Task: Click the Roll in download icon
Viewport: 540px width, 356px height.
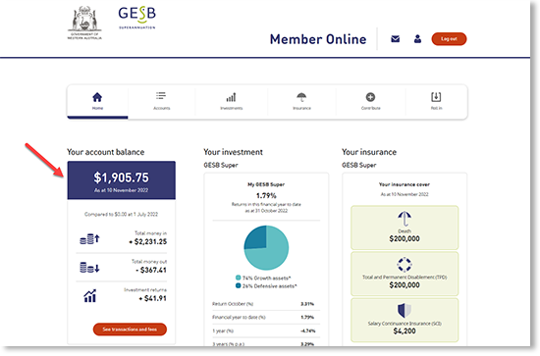Action: (436, 97)
